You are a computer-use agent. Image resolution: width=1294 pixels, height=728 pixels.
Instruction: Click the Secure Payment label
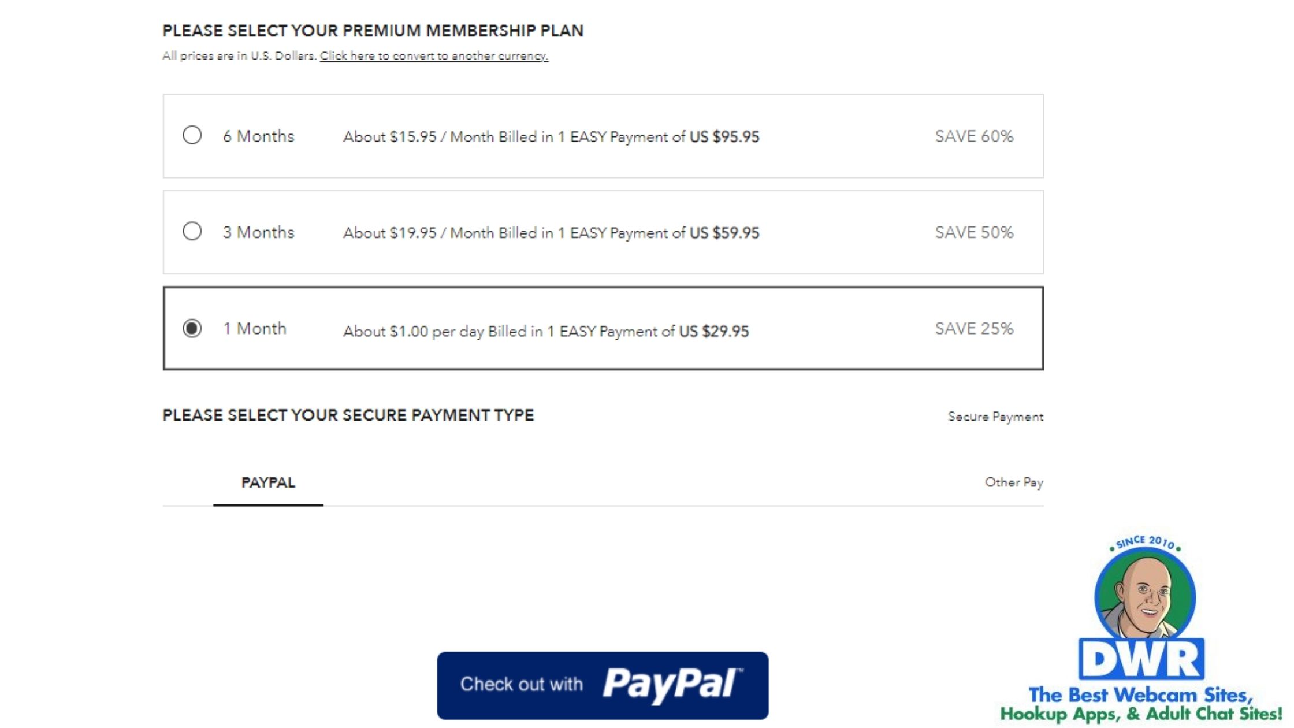tap(995, 417)
